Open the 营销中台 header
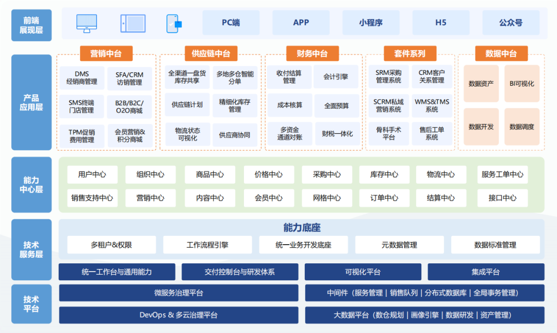 106,54
